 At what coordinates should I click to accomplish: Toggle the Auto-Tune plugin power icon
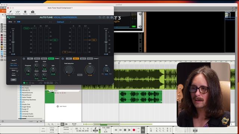click(112, 17)
